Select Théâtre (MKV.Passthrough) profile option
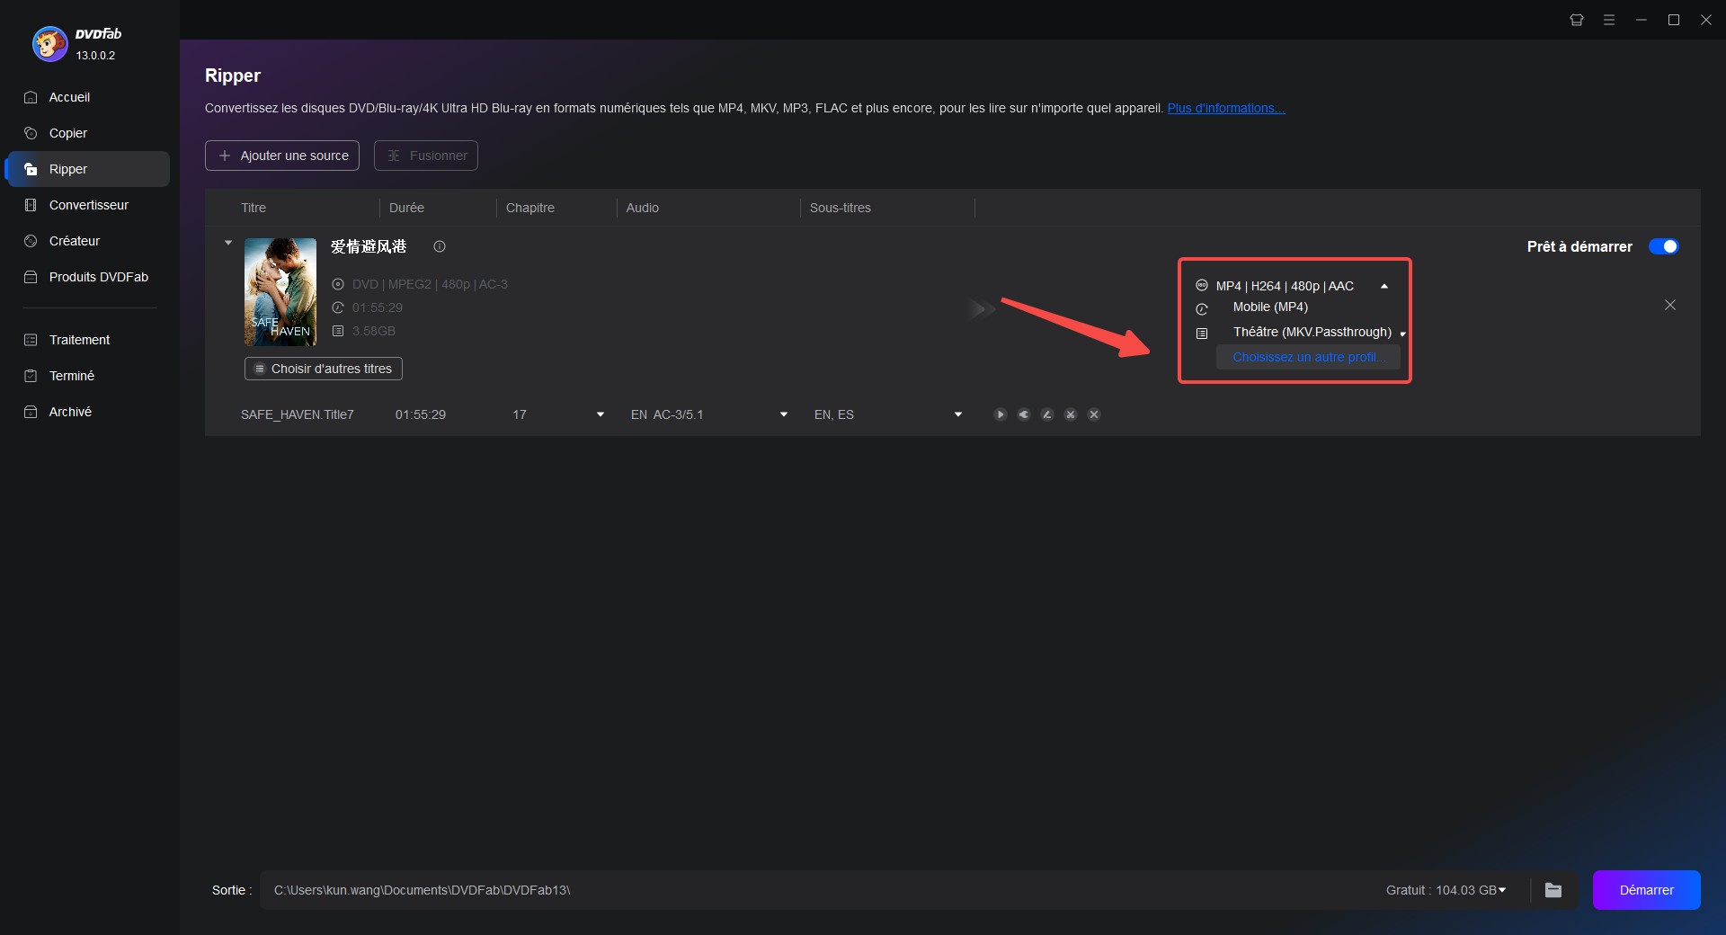 (x=1312, y=332)
